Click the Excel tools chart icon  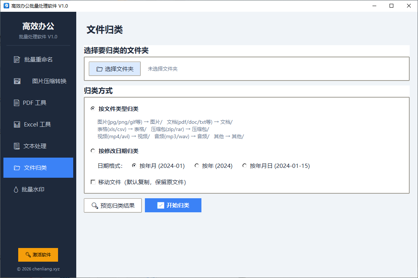(x=17, y=124)
